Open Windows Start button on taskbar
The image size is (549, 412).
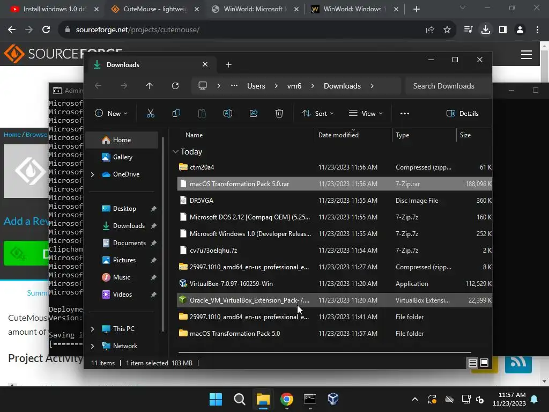216,399
